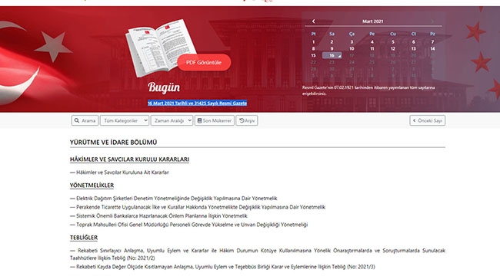
Task: Click the YÜRÜTME VE İDARE BÖLÜMÜ heading
Action: point(114,142)
